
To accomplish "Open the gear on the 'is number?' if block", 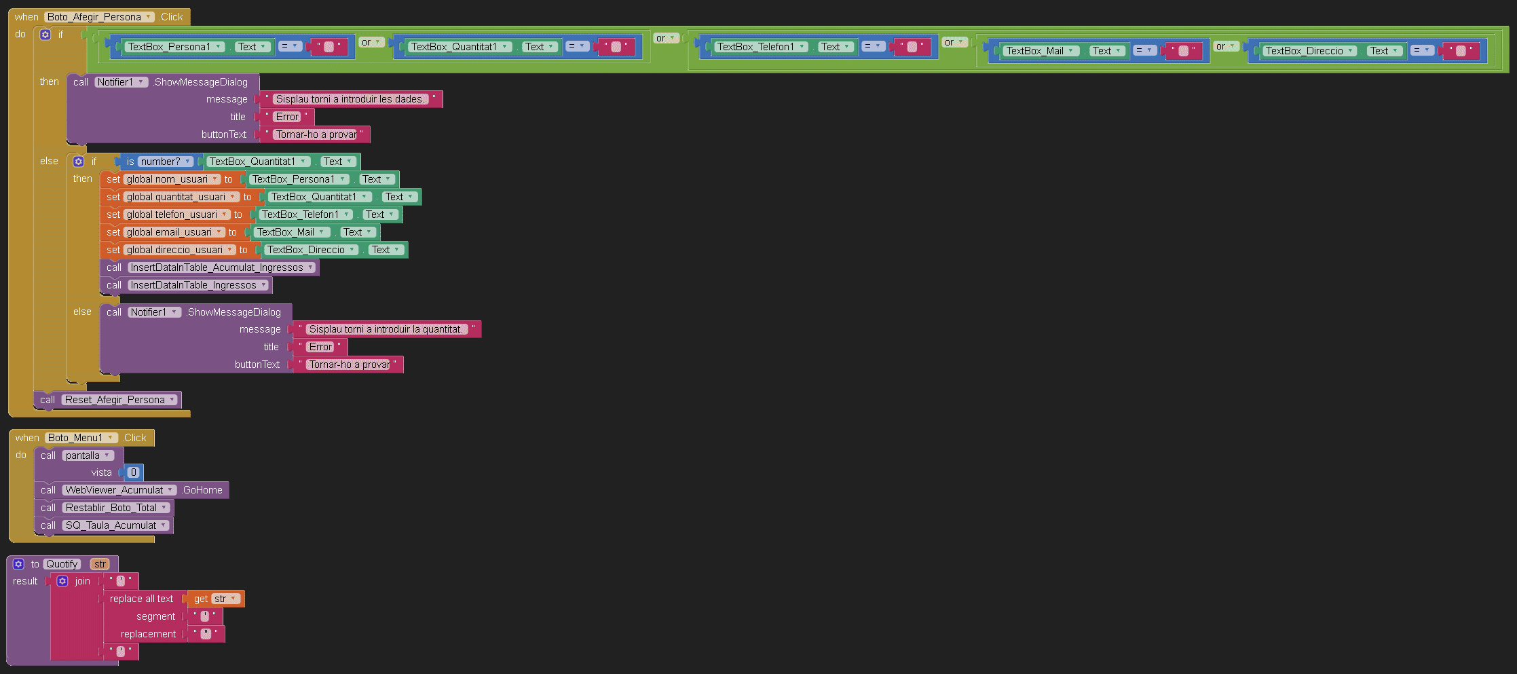I will pyautogui.click(x=79, y=162).
